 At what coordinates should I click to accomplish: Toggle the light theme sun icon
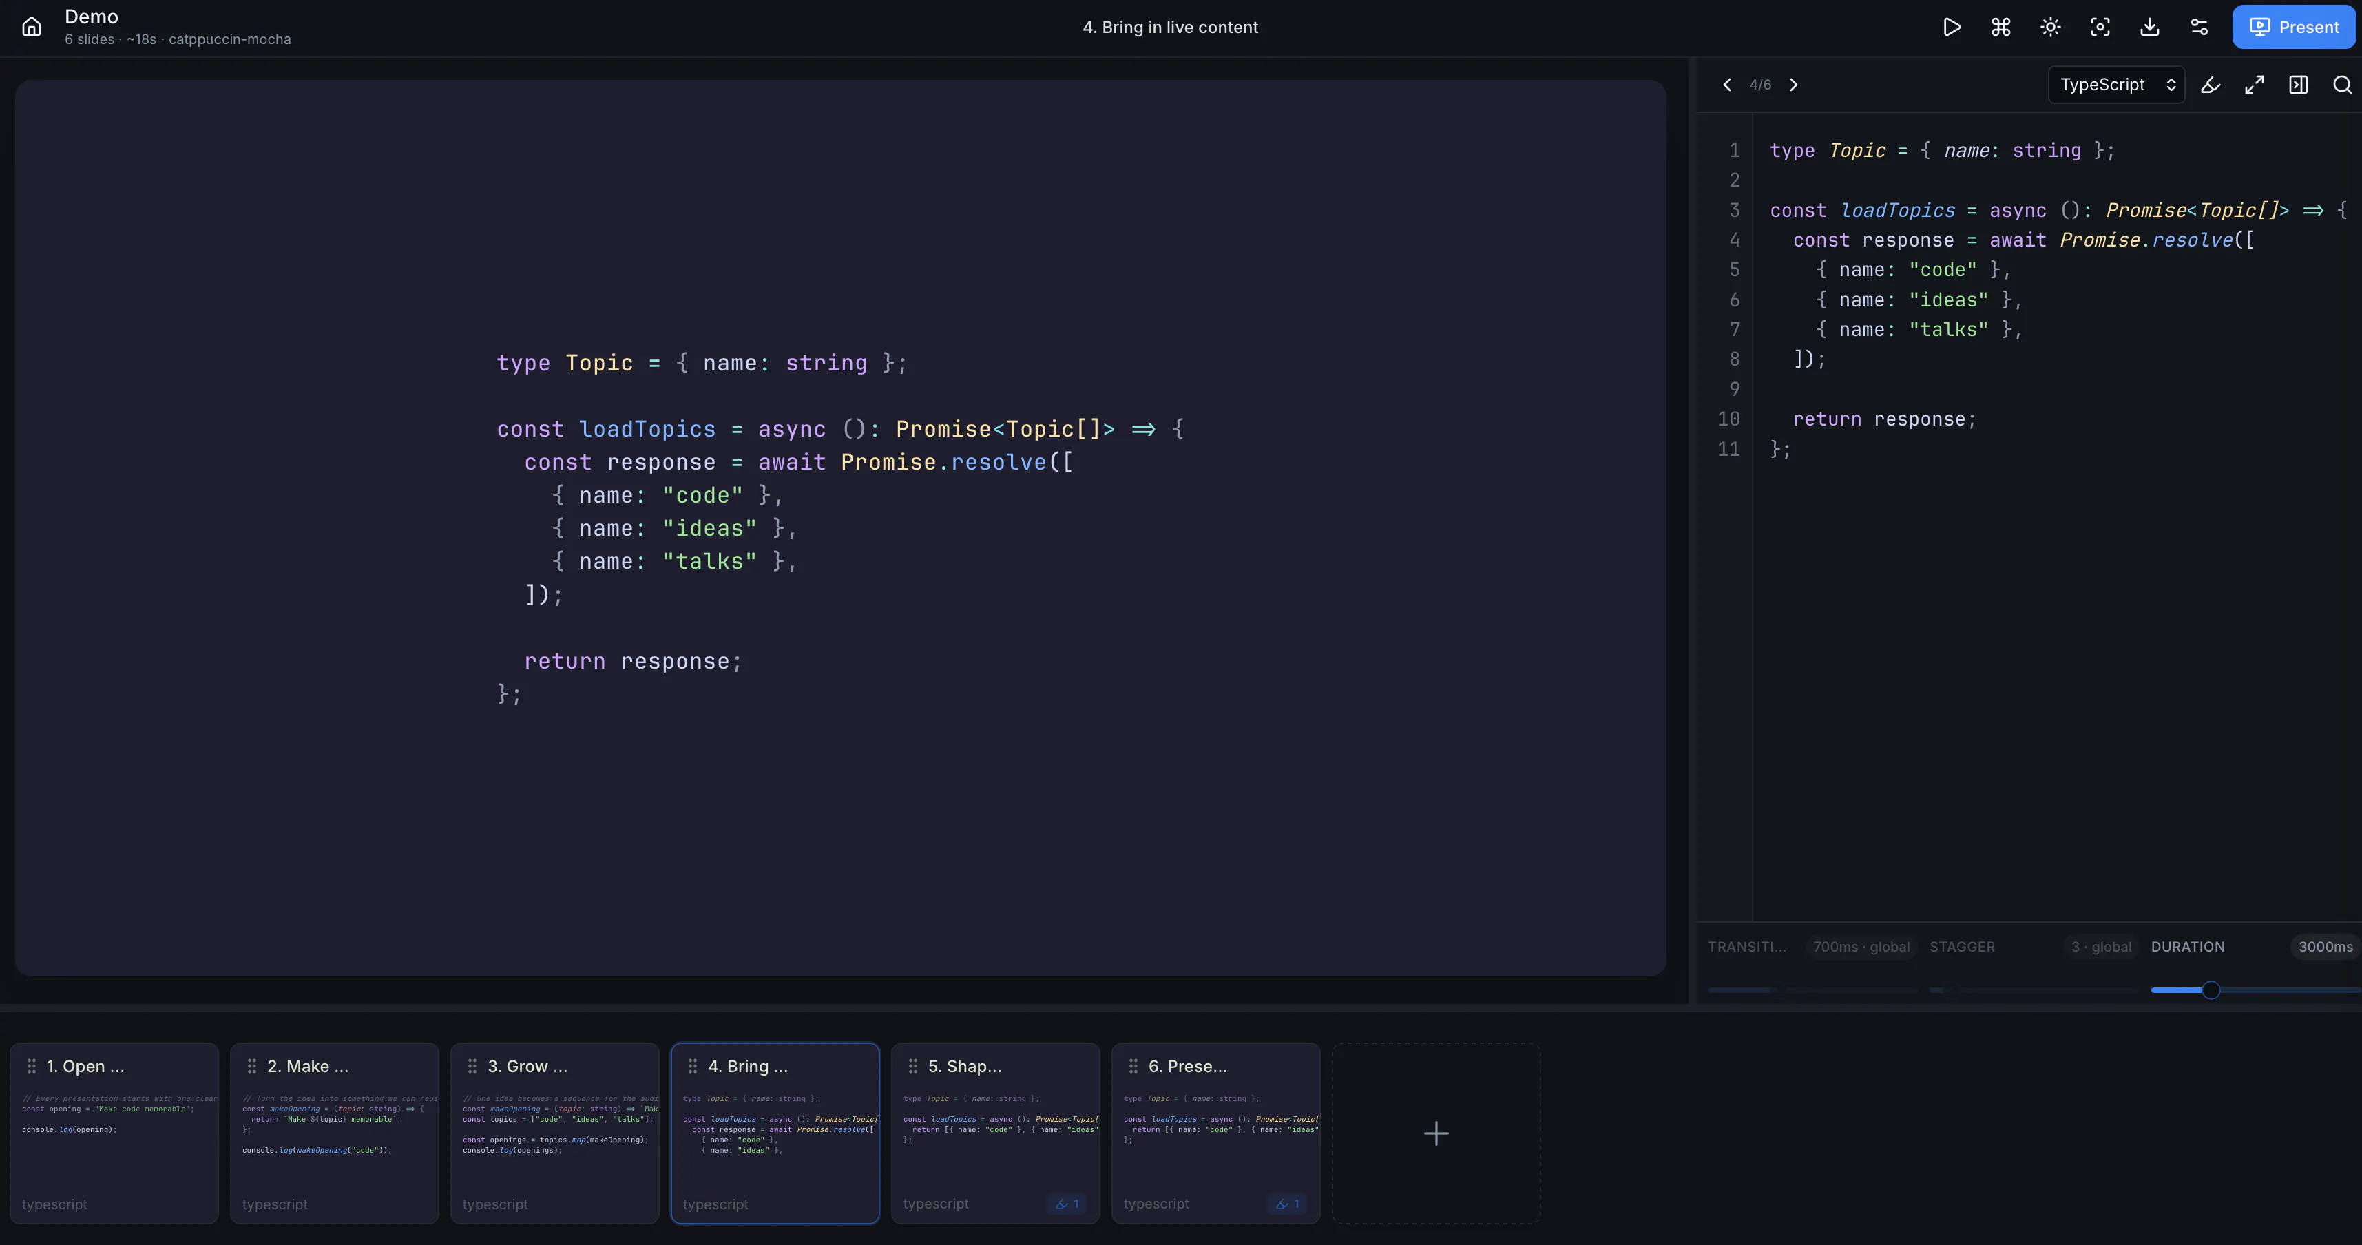pos(2050,27)
